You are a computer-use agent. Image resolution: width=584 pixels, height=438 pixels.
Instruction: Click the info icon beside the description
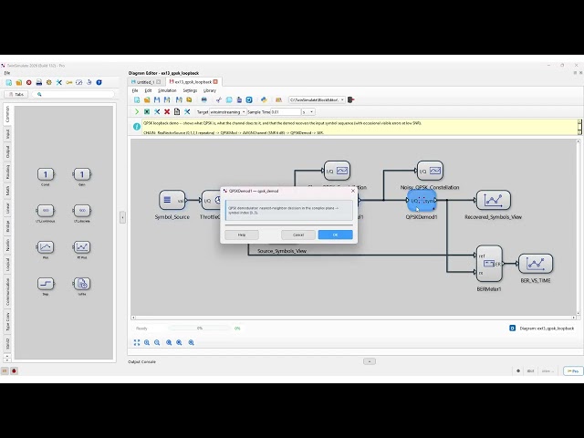coord(137,127)
